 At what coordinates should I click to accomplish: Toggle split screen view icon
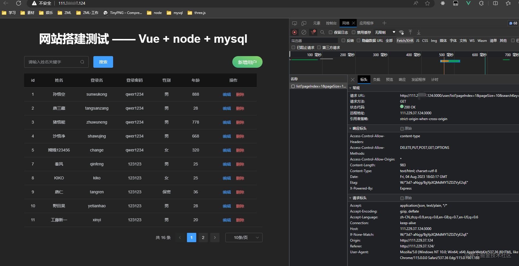tap(495, 3)
